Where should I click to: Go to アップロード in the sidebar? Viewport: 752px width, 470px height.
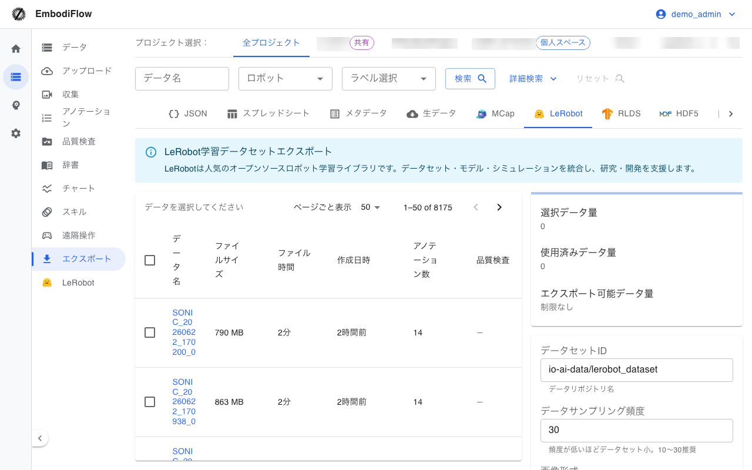pos(79,70)
